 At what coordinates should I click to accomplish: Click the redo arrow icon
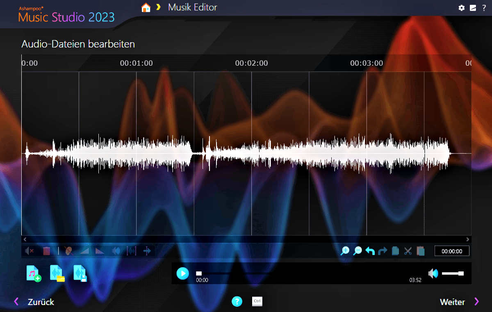(x=383, y=251)
